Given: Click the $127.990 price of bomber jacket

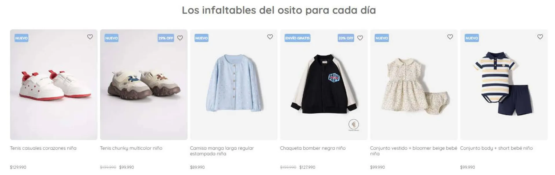Looking at the screenshot, I should tap(307, 167).
